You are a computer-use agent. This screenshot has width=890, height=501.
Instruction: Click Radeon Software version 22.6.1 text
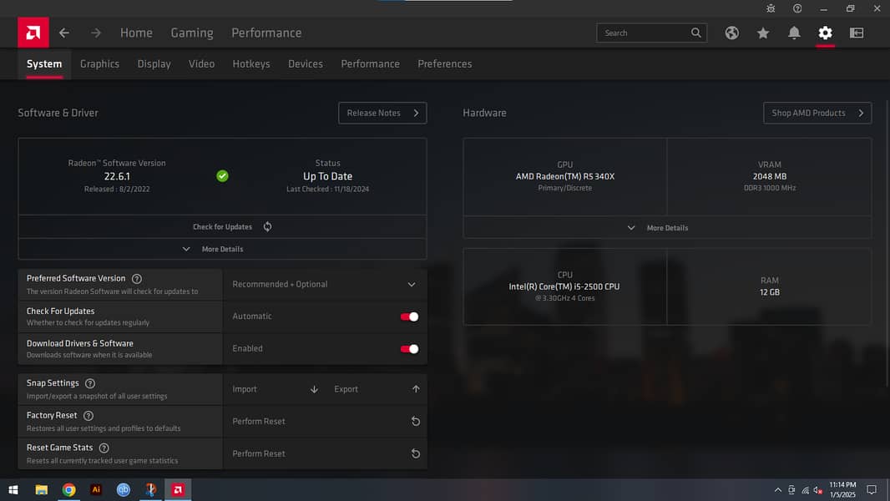pyautogui.click(x=117, y=176)
